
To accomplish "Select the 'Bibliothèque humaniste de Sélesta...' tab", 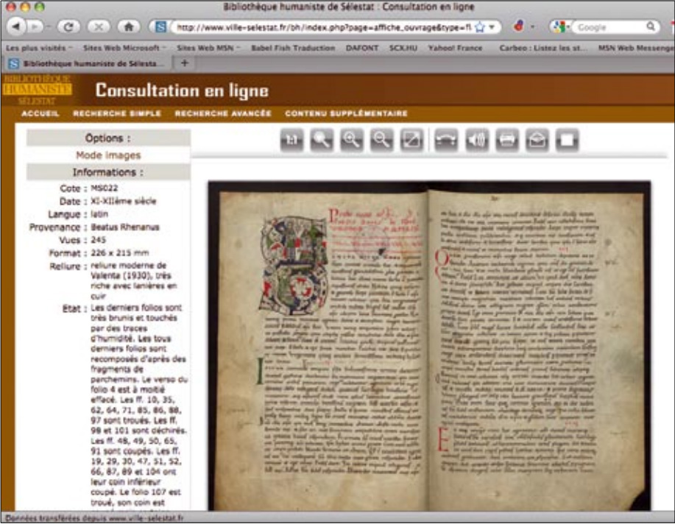I will pyautogui.click(x=88, y=63).
